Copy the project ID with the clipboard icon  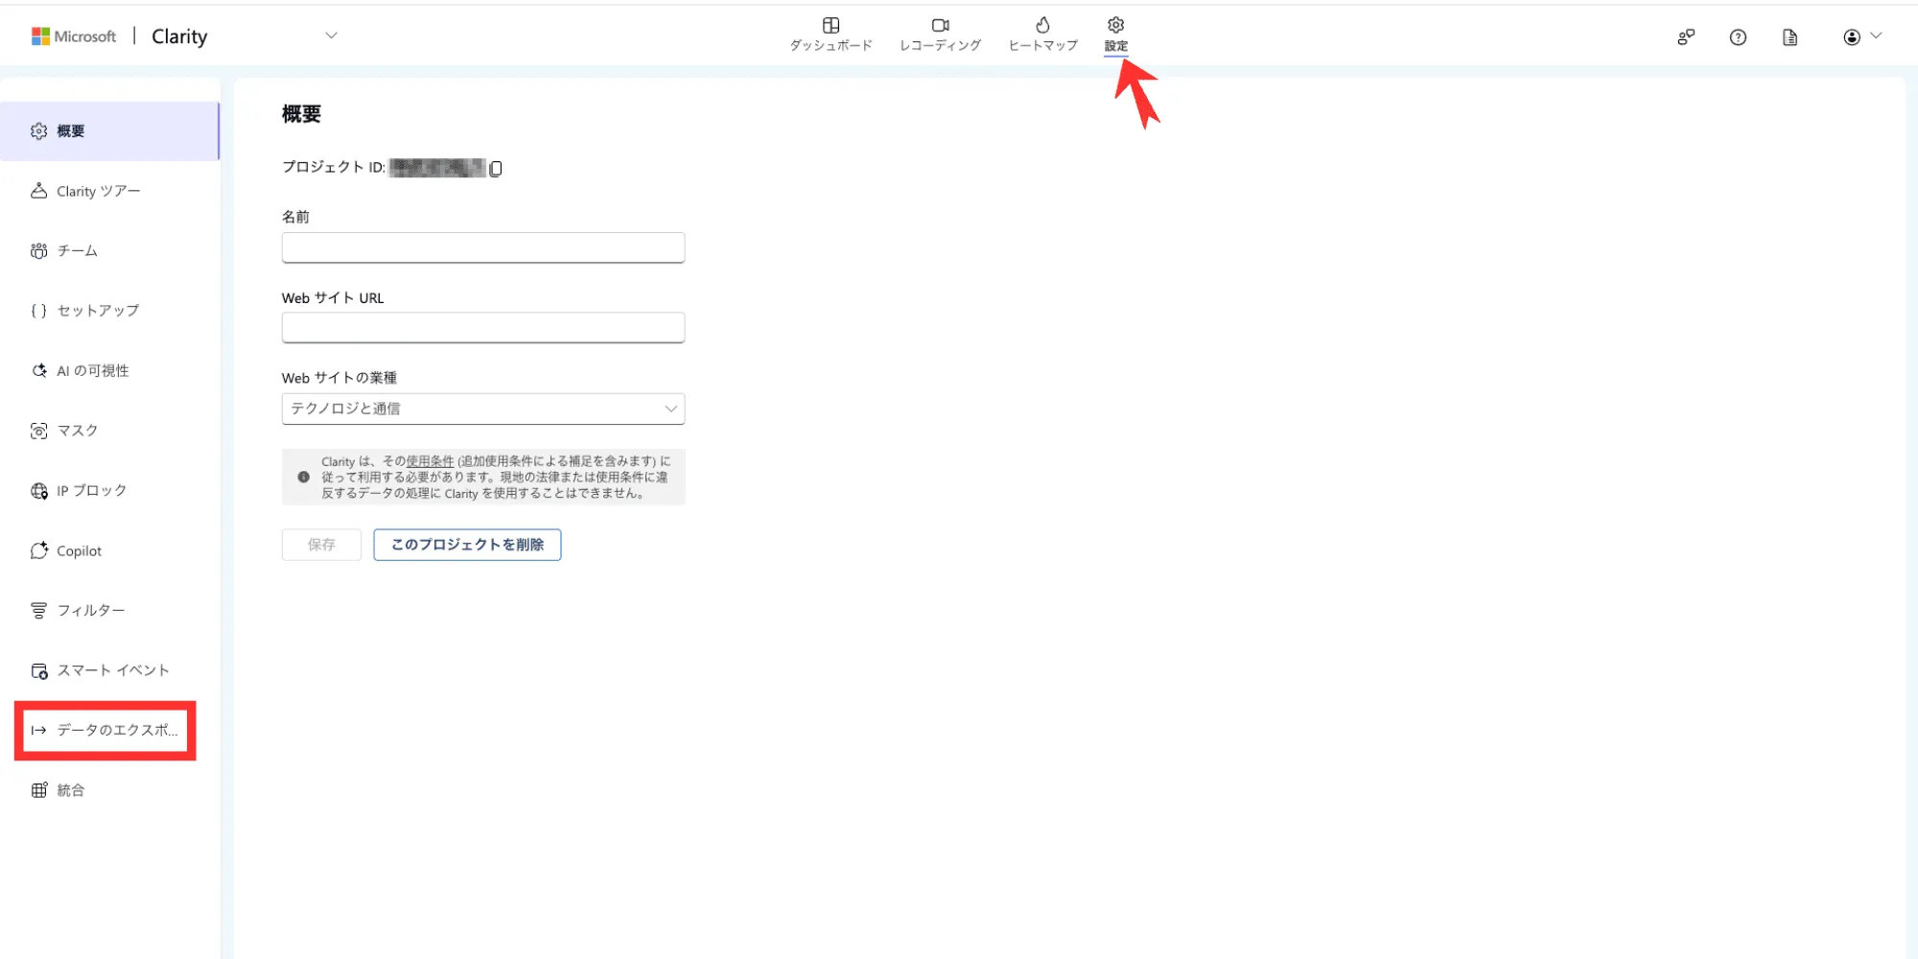coord(496,169)
